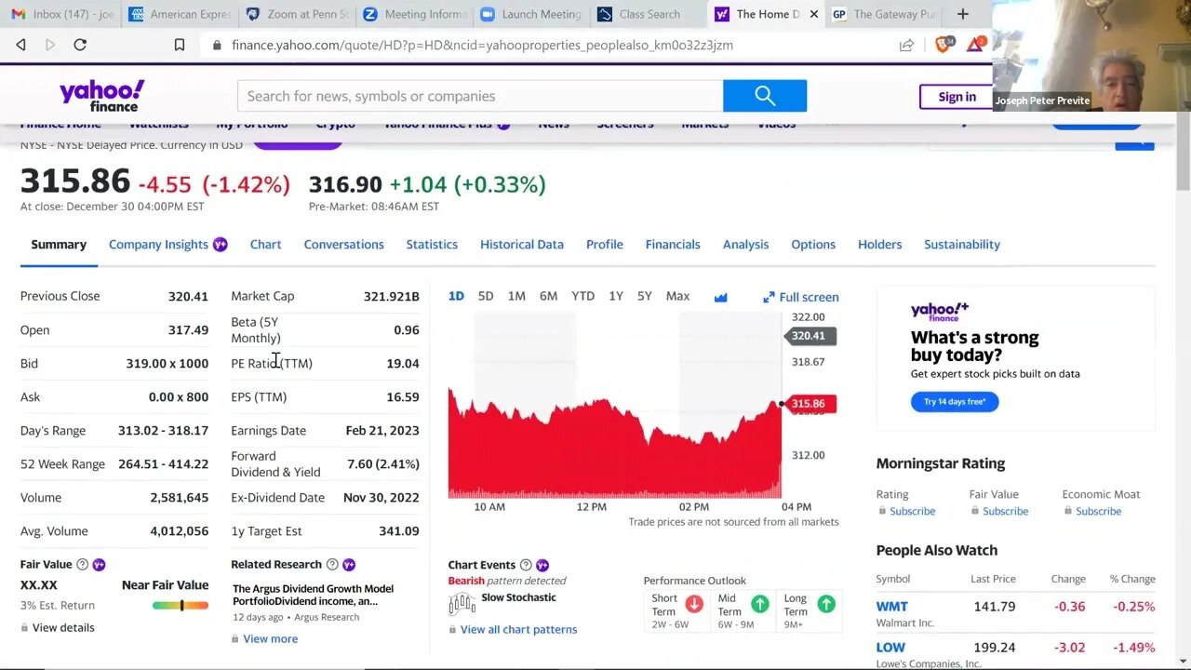Close The Home Depot tab
The height and width of the screenshot is (670, 1191).
pos(814,14)
